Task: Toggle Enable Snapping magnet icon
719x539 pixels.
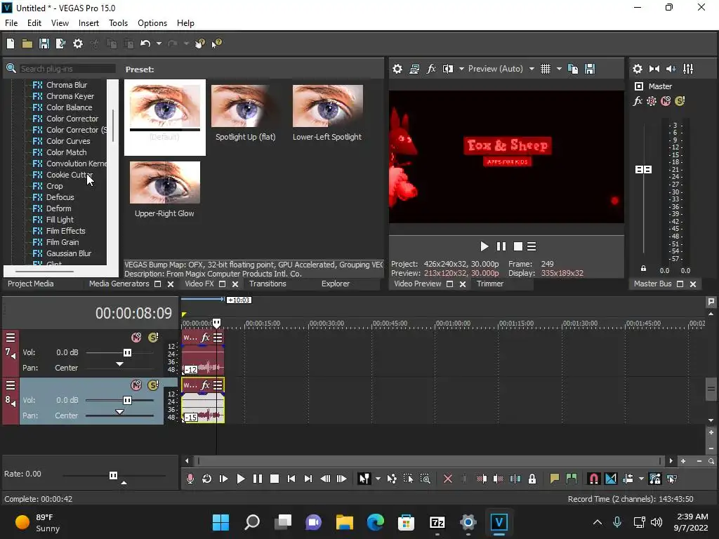Action: pos(593,479)
